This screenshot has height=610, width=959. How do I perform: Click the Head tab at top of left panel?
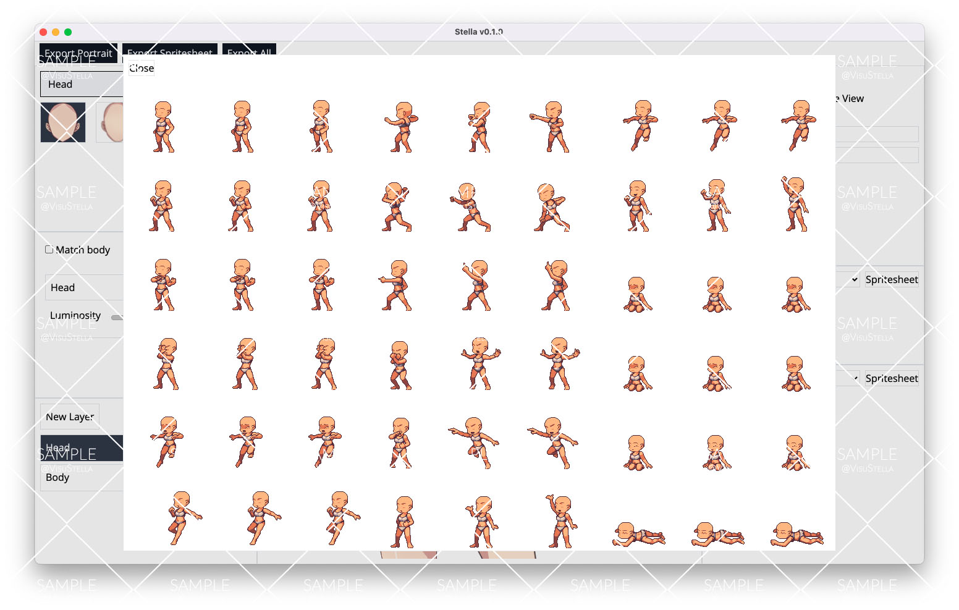point(82,84)
